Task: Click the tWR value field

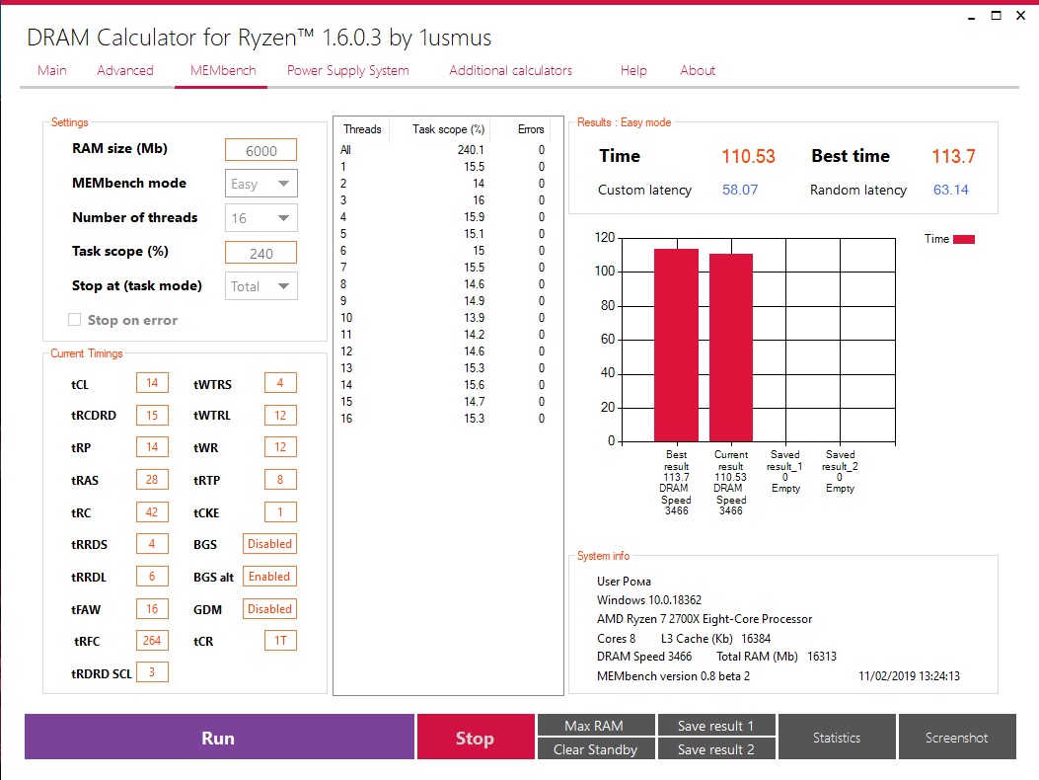Action: 280,447
